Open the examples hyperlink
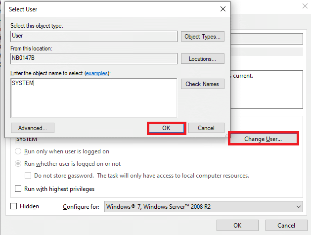The image size is (311, 235). (x=96, y=73)
